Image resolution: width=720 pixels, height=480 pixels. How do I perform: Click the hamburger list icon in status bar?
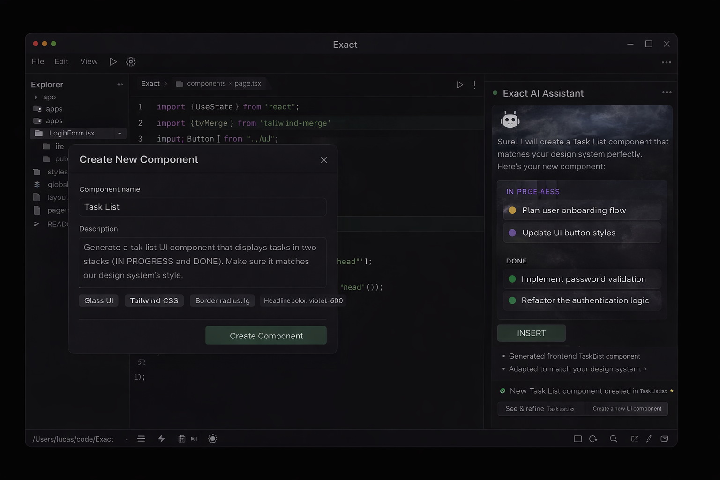141,439
